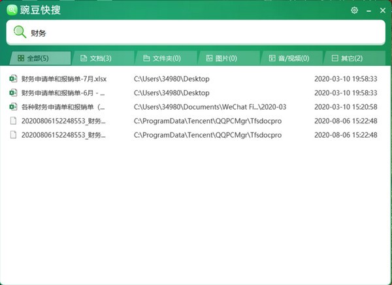This screenshot has width=392, height=285.
Task: Click the 豌豆快搜 app logo
Action: tap(10, 10)
